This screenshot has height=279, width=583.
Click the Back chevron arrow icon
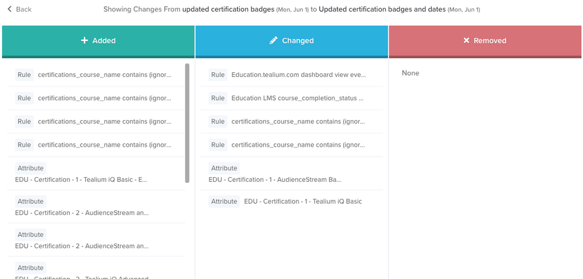click(9, 9)
